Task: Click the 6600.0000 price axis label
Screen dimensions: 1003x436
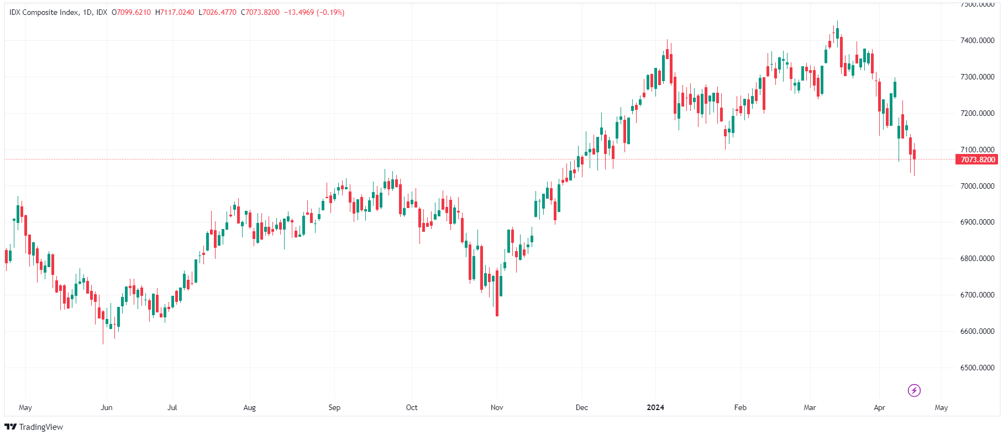Action: point(977,331)
